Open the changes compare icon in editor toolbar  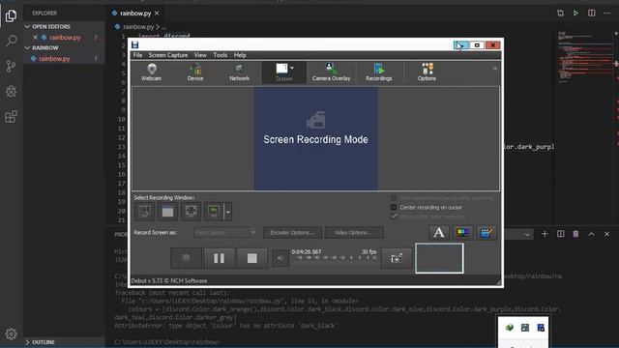560,13
